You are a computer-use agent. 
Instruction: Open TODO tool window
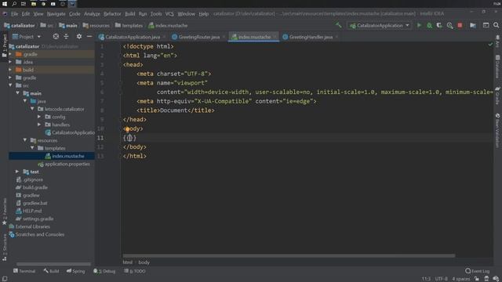[135, 271]
